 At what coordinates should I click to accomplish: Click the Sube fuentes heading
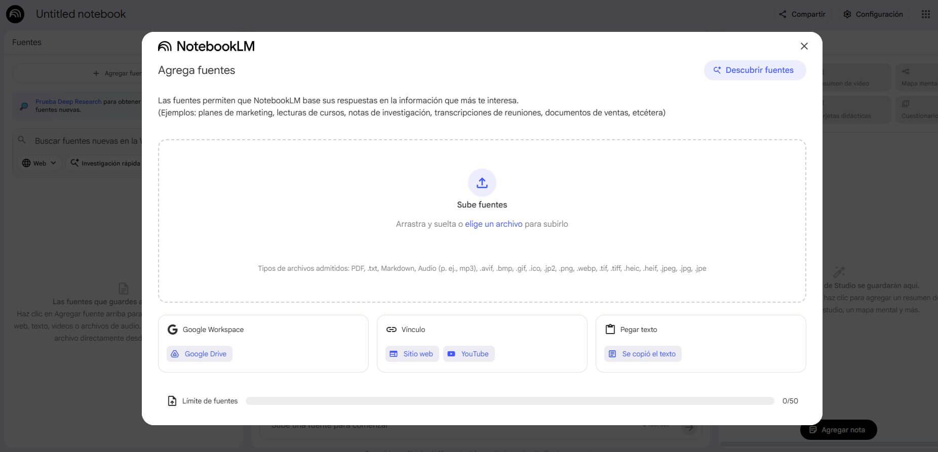(x=482, y=204)
